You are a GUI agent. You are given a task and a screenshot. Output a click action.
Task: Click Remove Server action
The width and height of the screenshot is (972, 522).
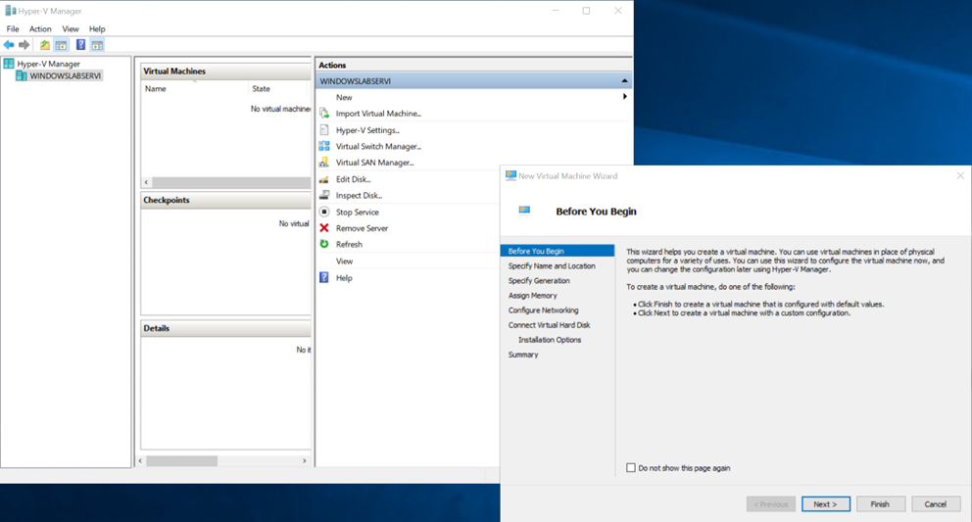(x=362, y=228)
